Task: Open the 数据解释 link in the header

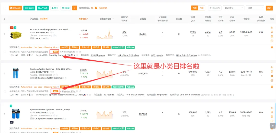Action: tap(44, 19)
